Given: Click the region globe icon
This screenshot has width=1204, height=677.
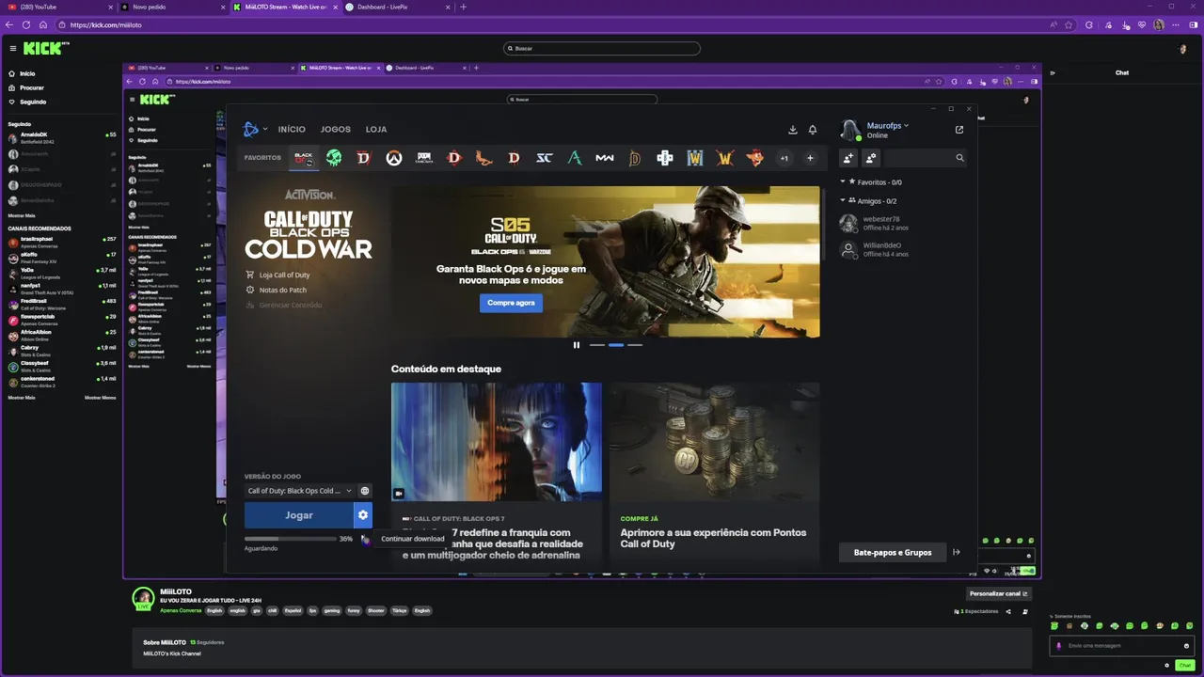Looking at the screenshot, I should click(365, 491).
